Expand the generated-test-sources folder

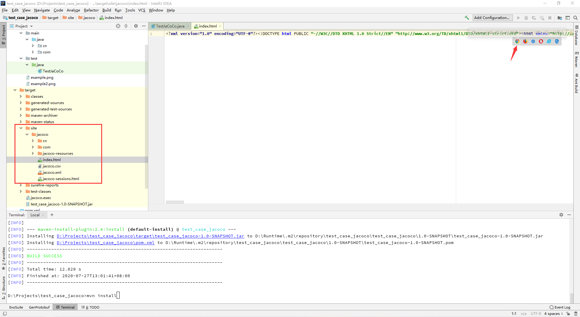click(21, 109)
